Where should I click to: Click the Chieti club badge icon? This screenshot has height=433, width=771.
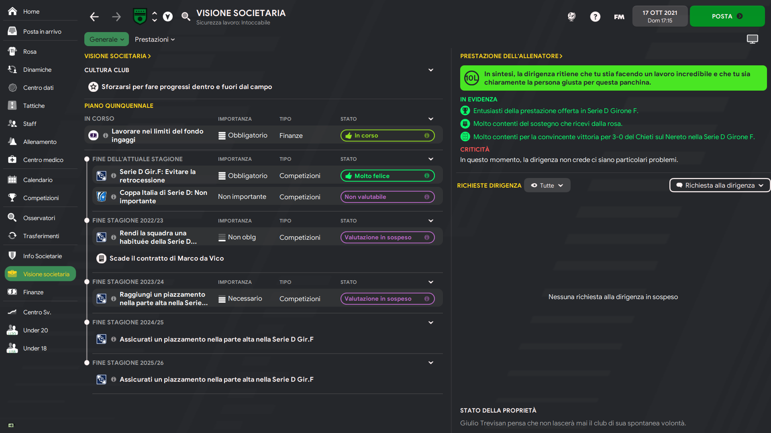(x=140, y=16)
